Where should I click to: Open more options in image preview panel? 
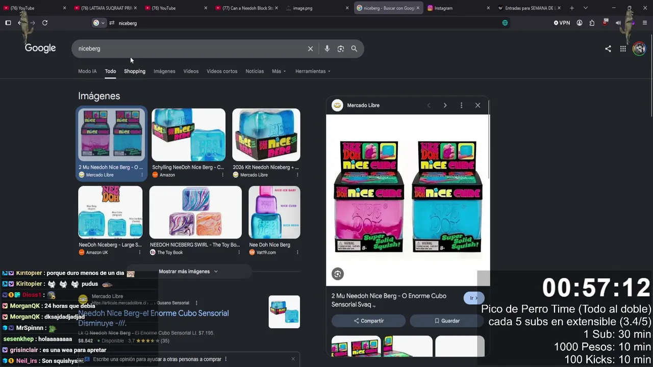coord(461,106)
